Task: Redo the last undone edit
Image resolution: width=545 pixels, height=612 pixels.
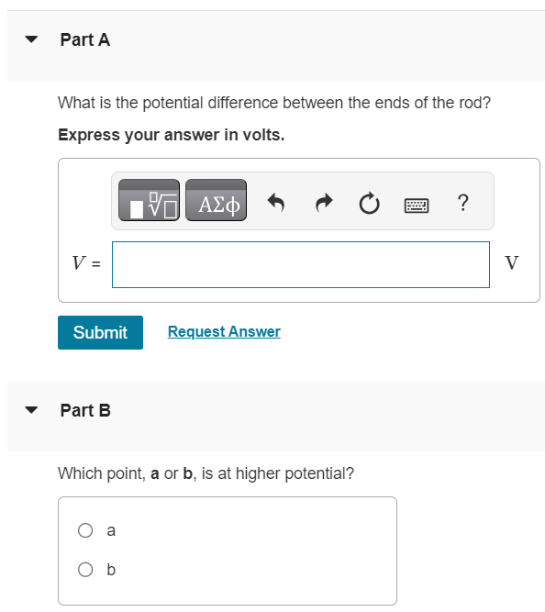Action: pyautogui.click(x=324, y=203)
